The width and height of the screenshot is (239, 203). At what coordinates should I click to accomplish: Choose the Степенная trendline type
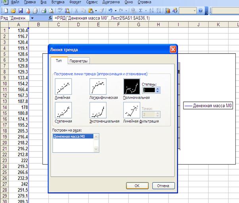coord(63,110)
